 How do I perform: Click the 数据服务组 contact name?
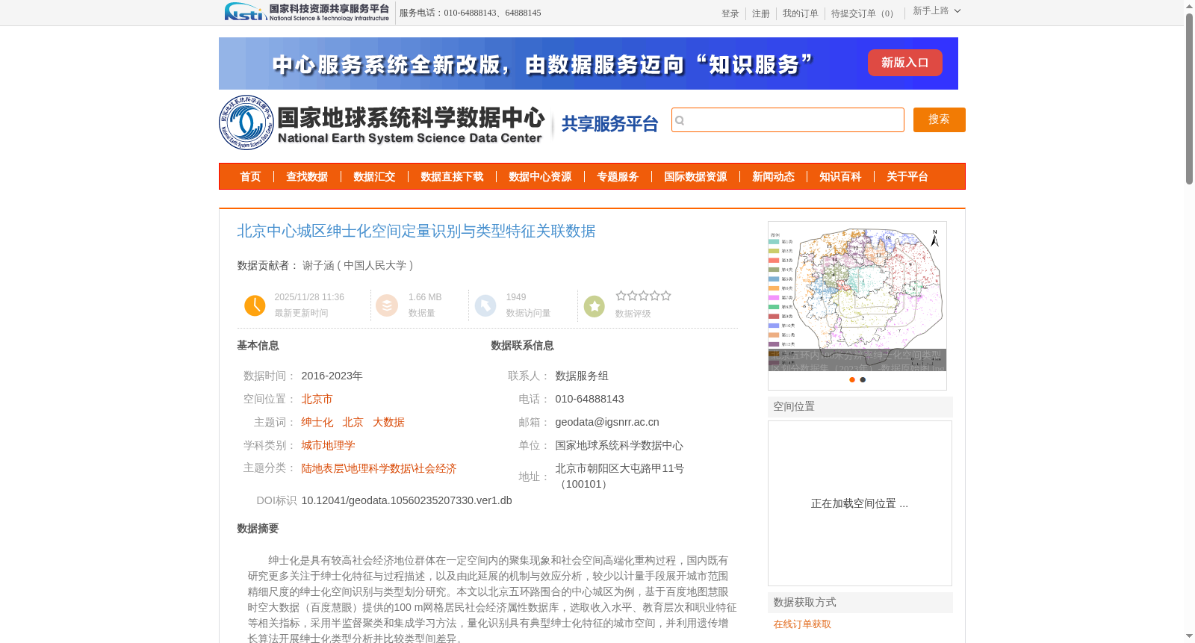[582, 376]
